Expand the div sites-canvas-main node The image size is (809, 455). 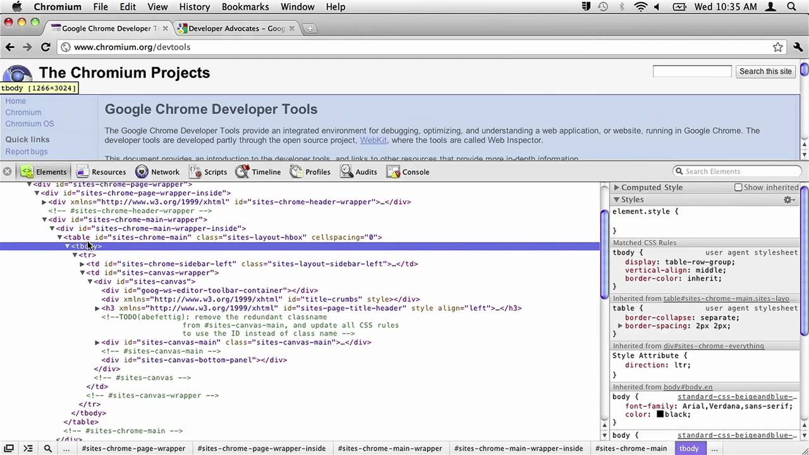point(97,343)
